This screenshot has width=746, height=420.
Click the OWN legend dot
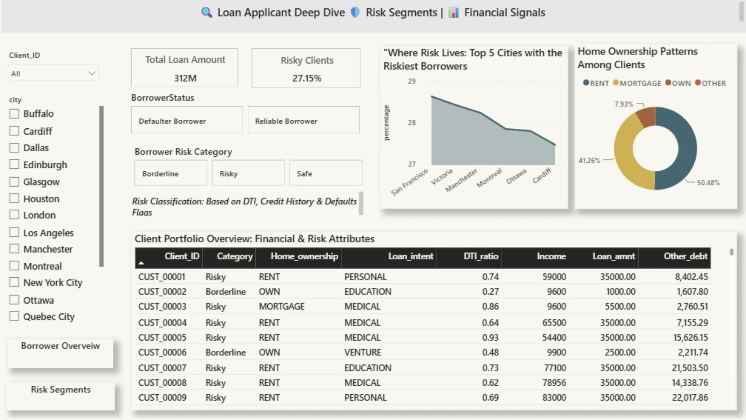click(668, 82)
